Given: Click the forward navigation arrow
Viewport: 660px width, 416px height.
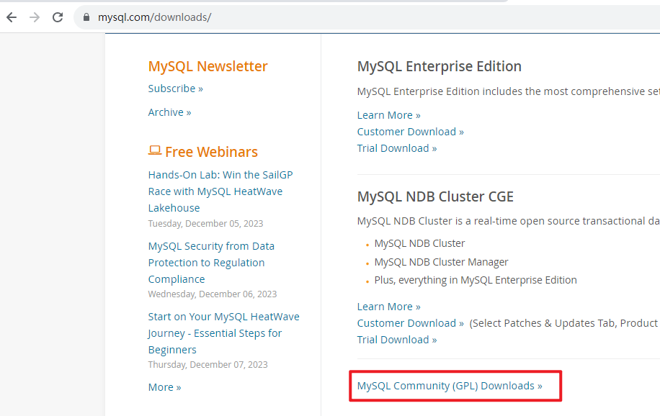Looking at the screenshot, I should [34, 17].
